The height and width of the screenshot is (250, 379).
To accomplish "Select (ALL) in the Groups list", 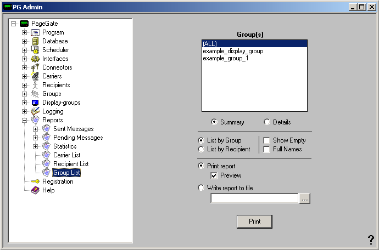I will (254, 44).
